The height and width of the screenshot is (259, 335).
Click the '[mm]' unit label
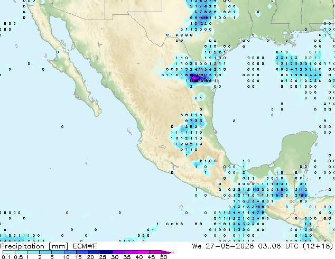[59, 246]
